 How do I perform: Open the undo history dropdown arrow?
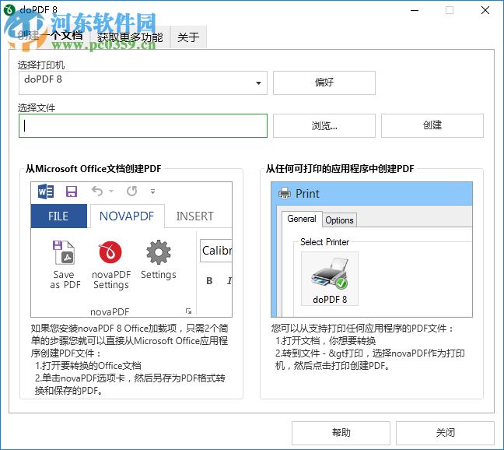[x=111, y=192]
